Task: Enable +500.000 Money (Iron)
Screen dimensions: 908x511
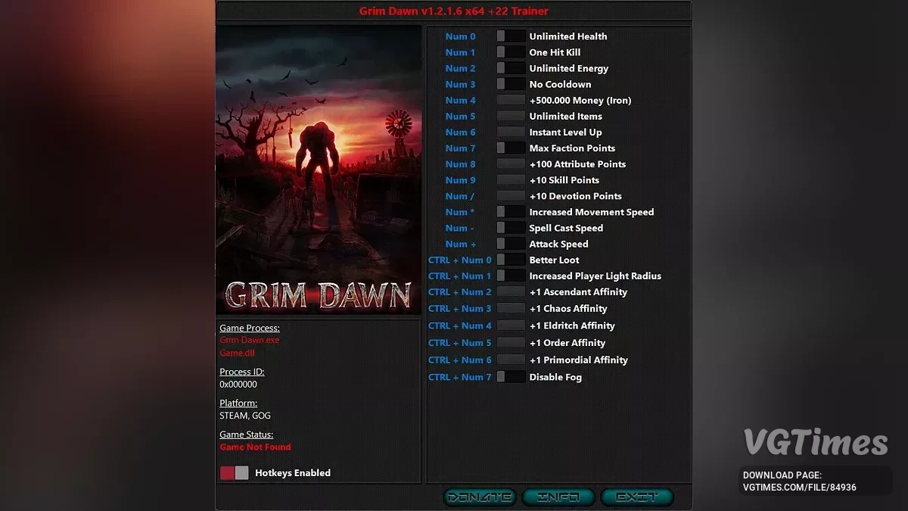Action: click(510, 100)
